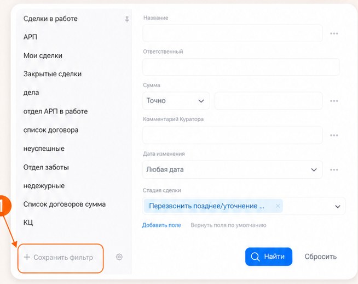The image size is (358, 284).
Task: Expand the Точно sum type dropdown
Action: point(176,101)
